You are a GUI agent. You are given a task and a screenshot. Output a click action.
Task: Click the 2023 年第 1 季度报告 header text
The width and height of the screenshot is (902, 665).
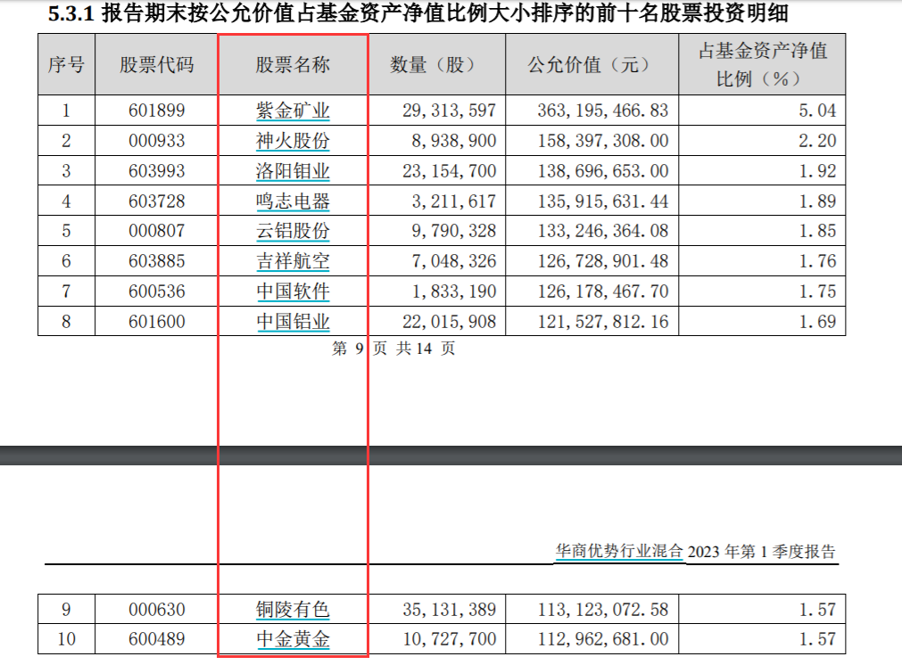761,552
